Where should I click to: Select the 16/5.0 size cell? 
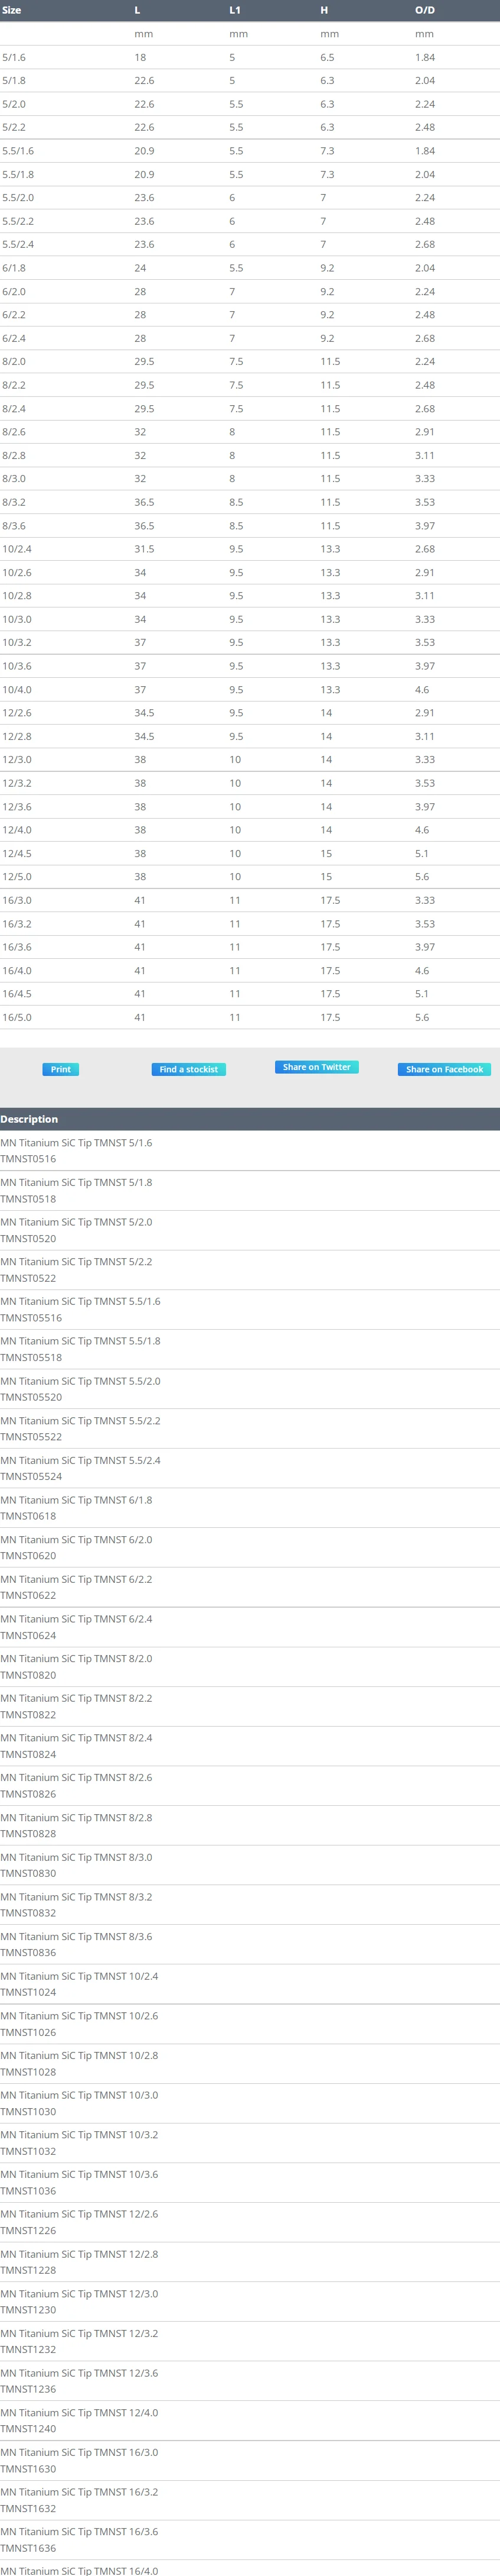click(17, 1017)
